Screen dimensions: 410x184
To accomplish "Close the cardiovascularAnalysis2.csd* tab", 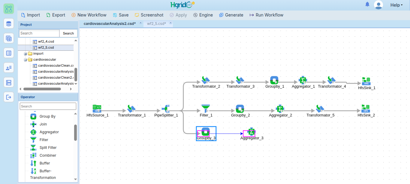I will point(140,23).
